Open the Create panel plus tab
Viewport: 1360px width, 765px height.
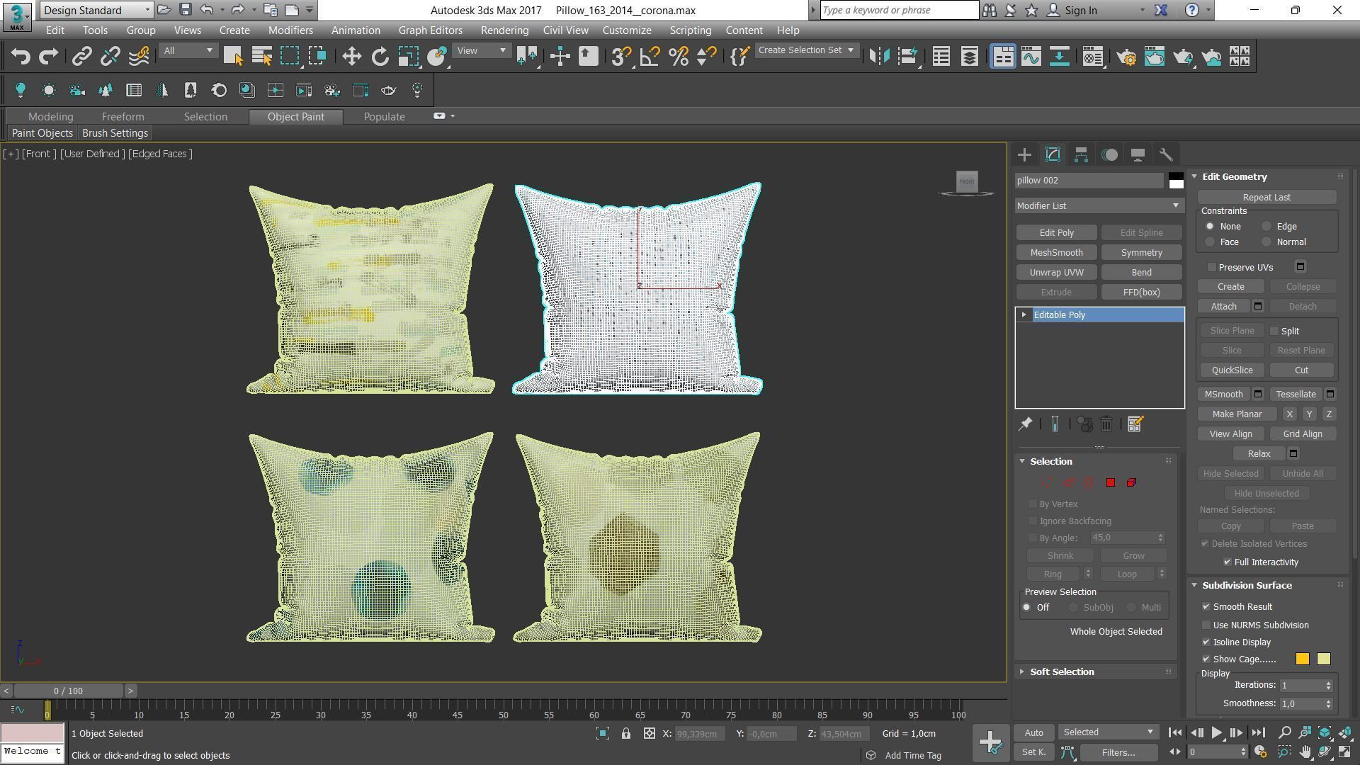[x=1024, y=154]
